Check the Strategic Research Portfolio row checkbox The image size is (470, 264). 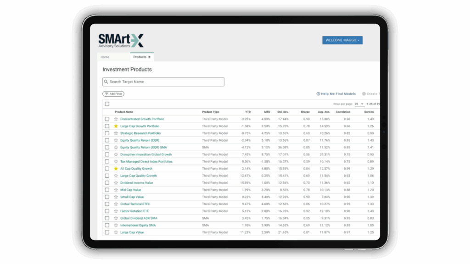pos(107,133)
